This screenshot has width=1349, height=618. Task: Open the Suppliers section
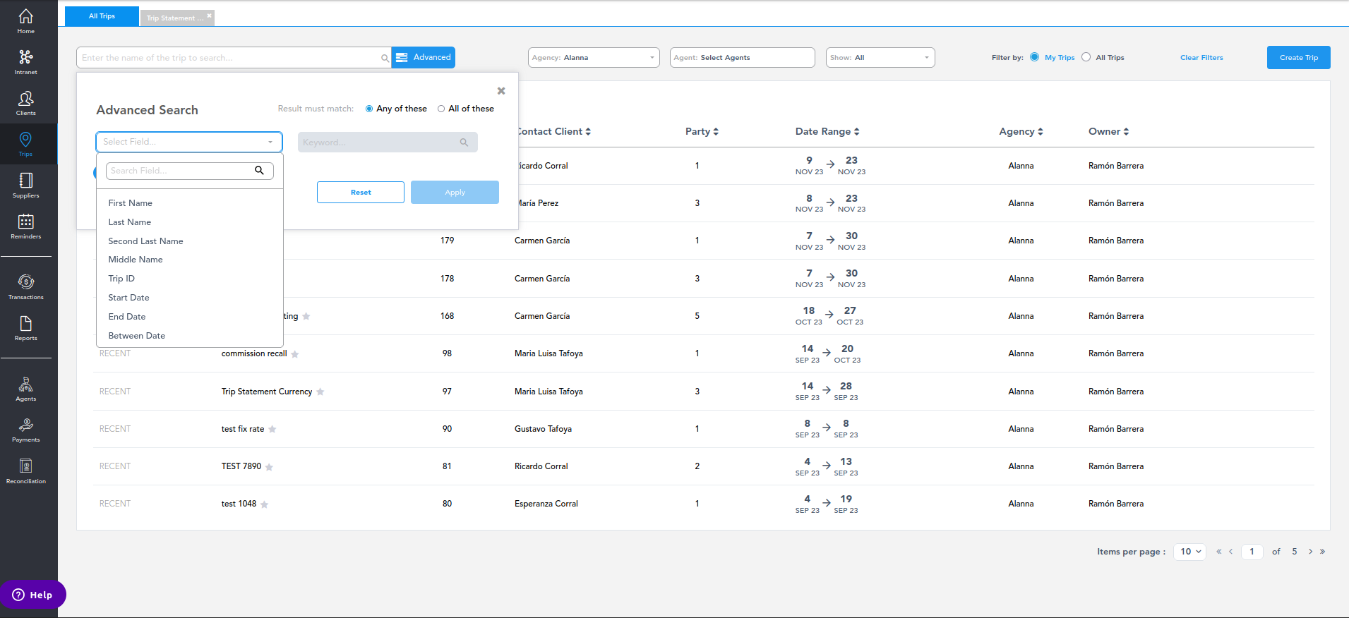tap(26, 186)
